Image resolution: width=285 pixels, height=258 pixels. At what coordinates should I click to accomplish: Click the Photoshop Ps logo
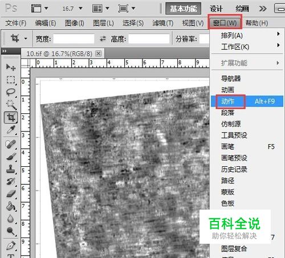pyautogui.click(x=11, y=9)
